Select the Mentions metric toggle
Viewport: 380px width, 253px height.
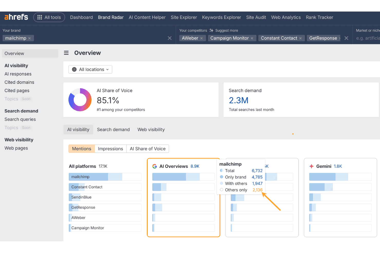82,149
